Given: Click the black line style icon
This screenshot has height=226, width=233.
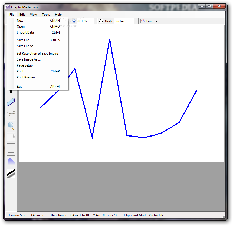Looking at the screenshot, I should (11, 174).
